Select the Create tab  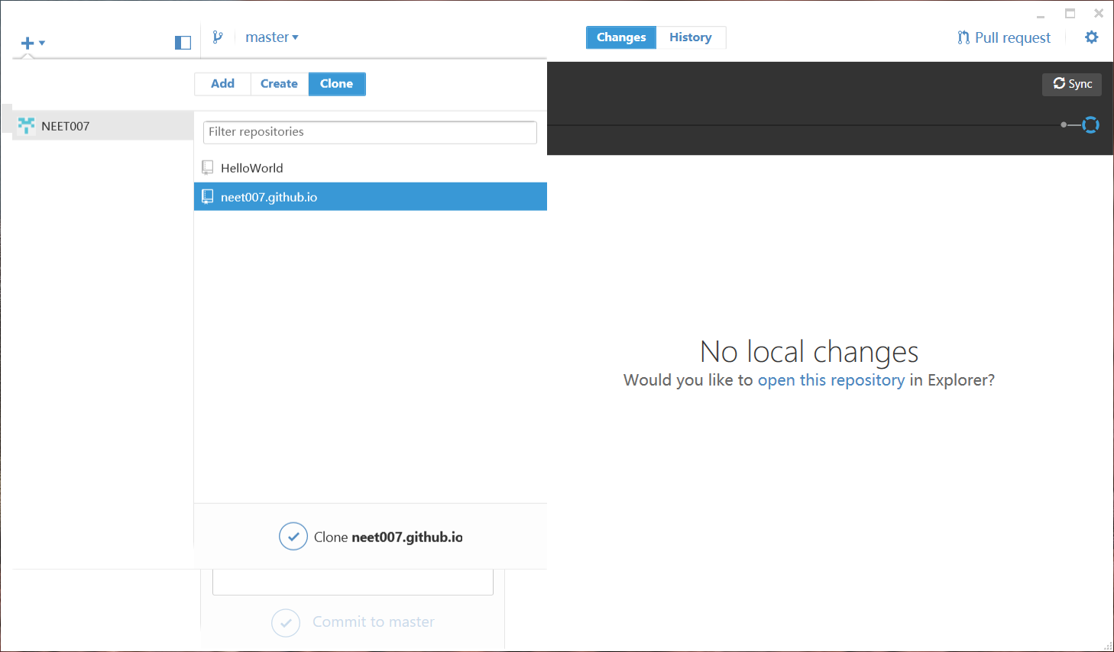pyautogui.click(x=279, y=84)
